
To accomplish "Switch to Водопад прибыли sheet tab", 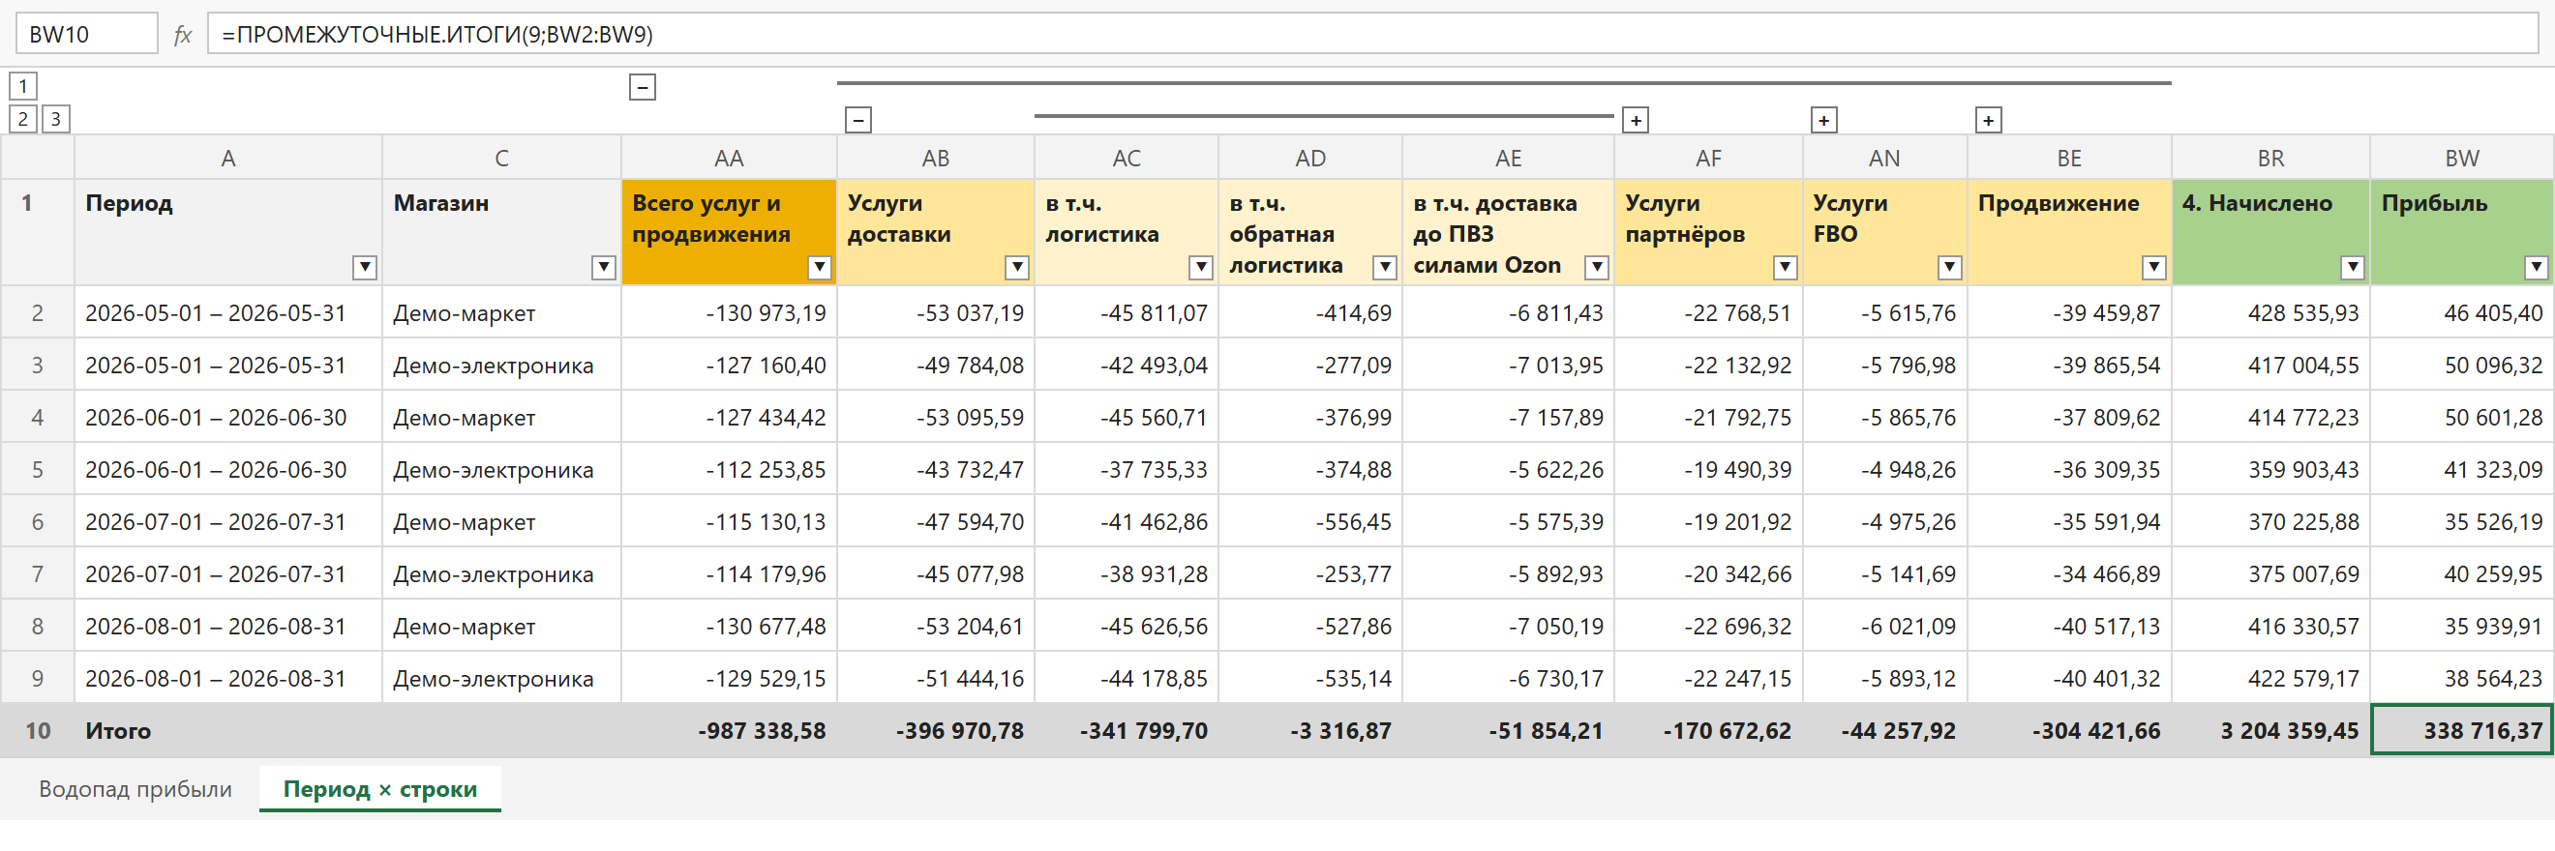I will tap(135, 788).
